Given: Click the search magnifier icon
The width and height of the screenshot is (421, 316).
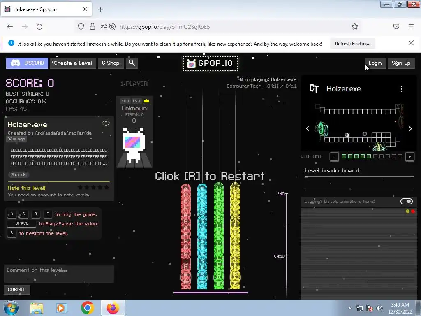Looking at the screenshot, I should pos(132,63).
